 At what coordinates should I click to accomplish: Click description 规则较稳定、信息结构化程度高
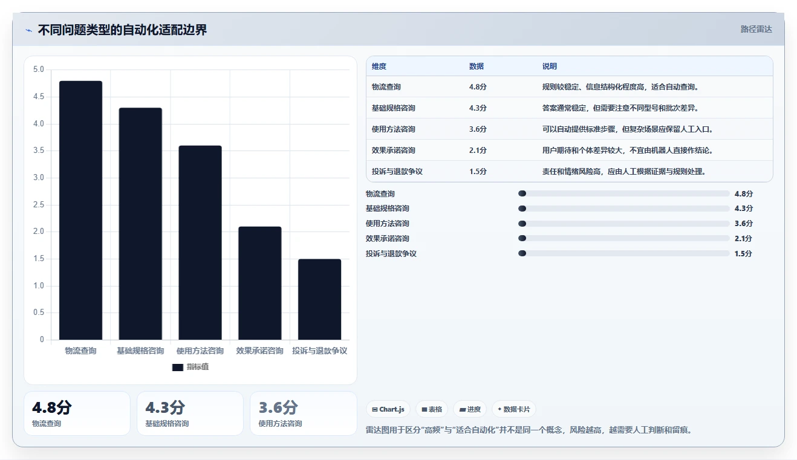(x=621, y=87)
